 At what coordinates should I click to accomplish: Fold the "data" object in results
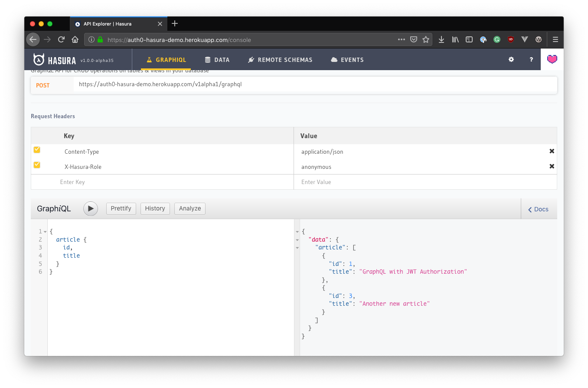click(297, 239)
